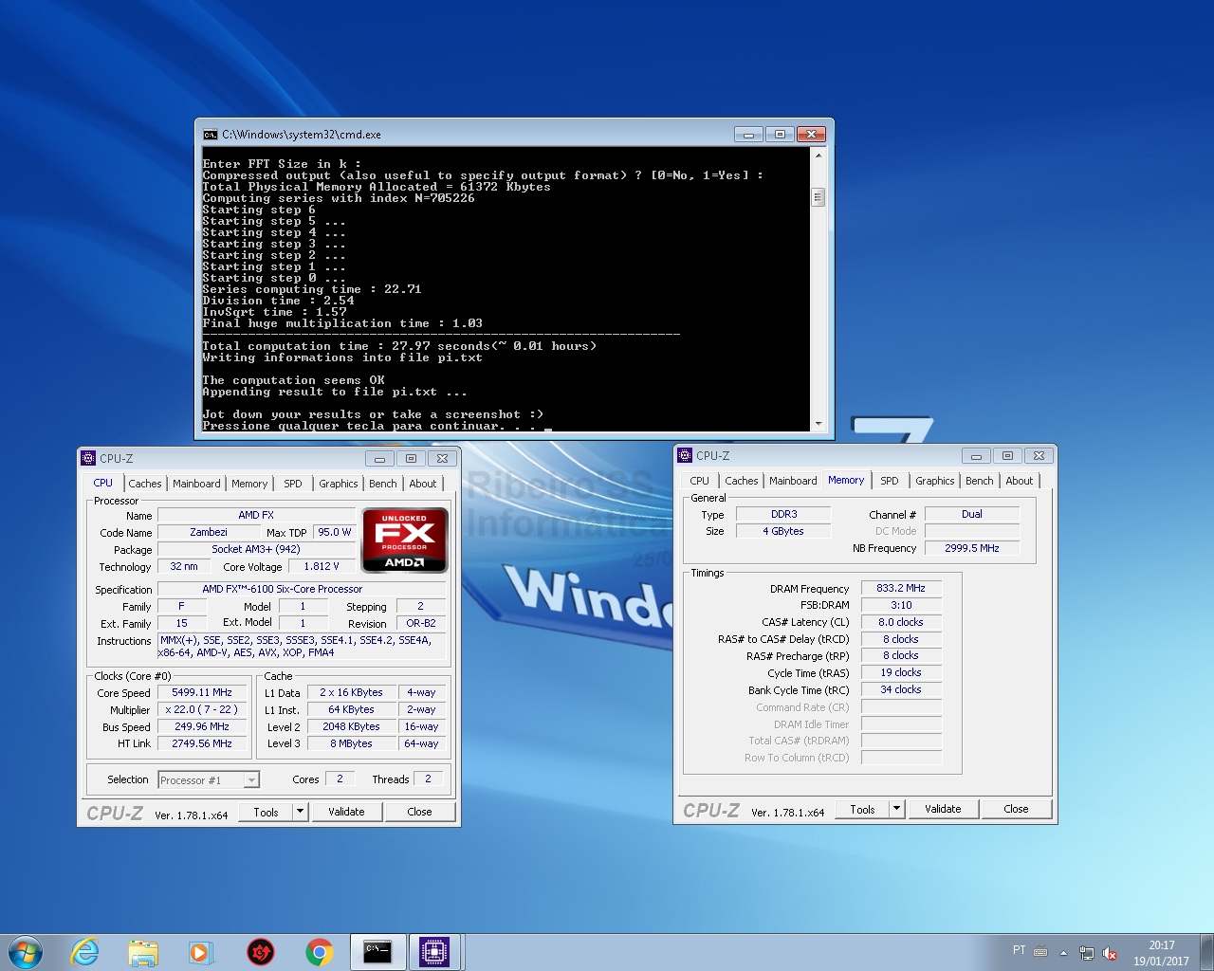Open the network icon in system tray
The image size is (1214, 971).
tap(1087, 953)
